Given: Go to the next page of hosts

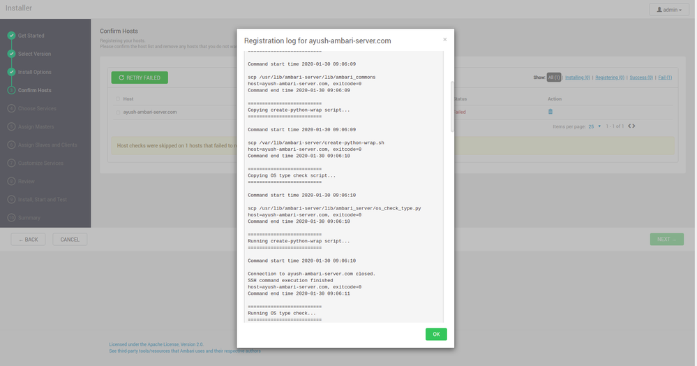Looking at the screenshot, I should pyautogui.click(x=634, y=126).
